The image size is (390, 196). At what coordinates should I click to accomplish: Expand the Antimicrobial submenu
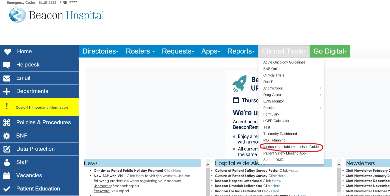[291, 88]
